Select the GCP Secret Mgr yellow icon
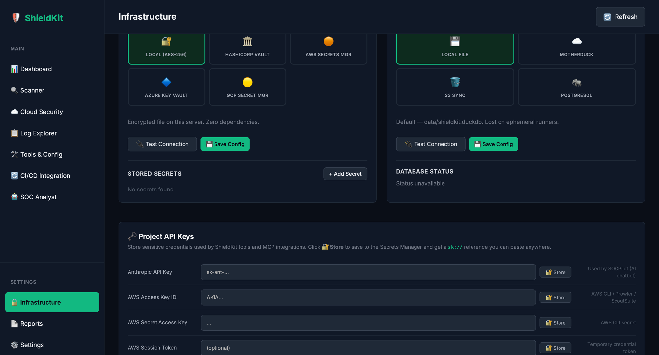This screenshot has height=355, width=659. point(247,82)
